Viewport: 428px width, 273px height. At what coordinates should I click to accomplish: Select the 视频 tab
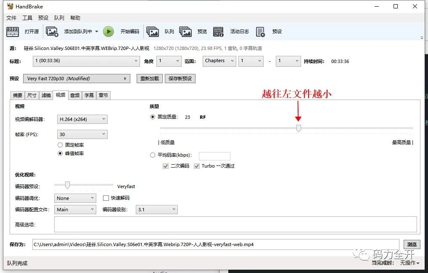pos(60,95)
